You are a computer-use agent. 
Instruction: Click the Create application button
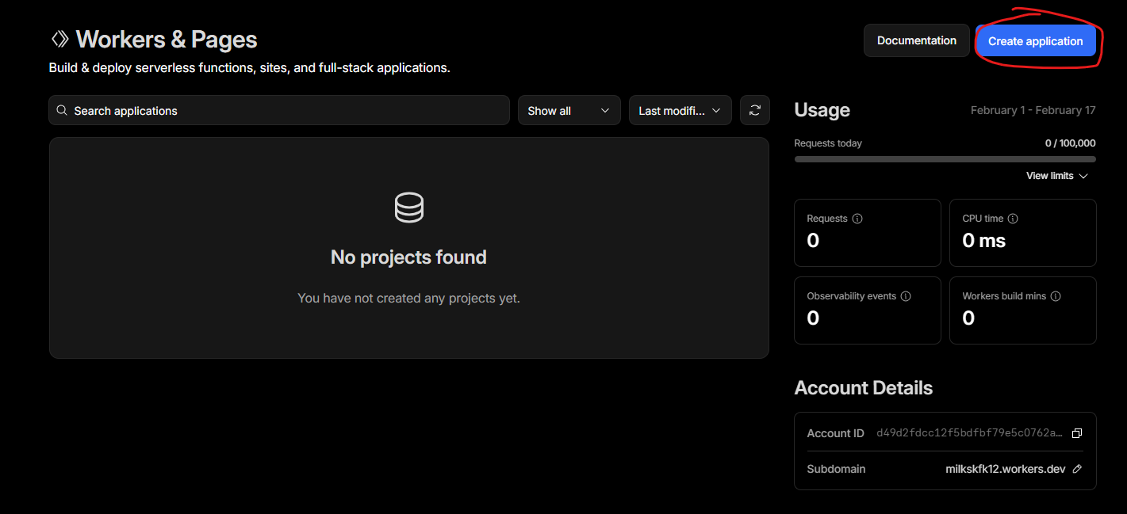click(x=1035, y=41)
